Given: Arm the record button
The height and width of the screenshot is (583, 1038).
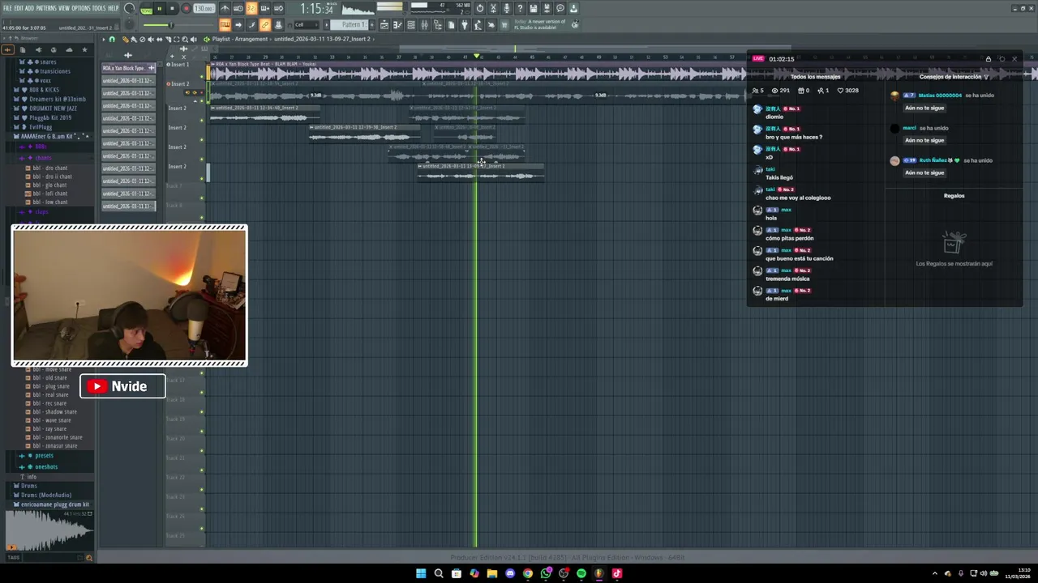Looking at the screenshot, I should click(186, 8).
